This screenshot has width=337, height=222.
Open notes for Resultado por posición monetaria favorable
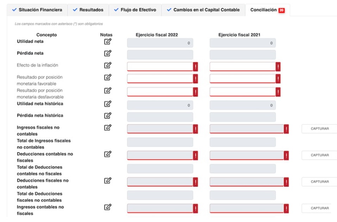[108, 77]
